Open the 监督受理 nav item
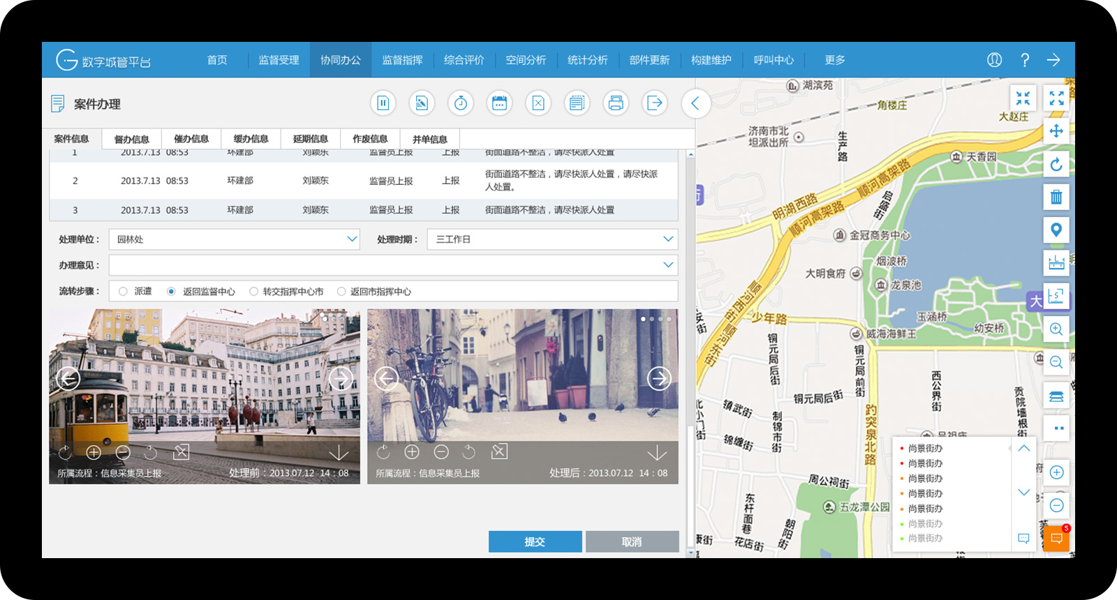 [x=279, y=60]
